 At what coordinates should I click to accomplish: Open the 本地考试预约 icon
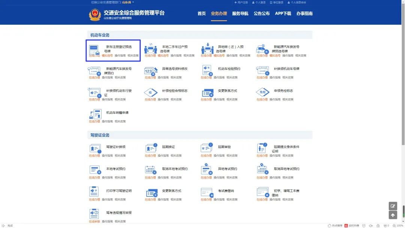(95, 170)
